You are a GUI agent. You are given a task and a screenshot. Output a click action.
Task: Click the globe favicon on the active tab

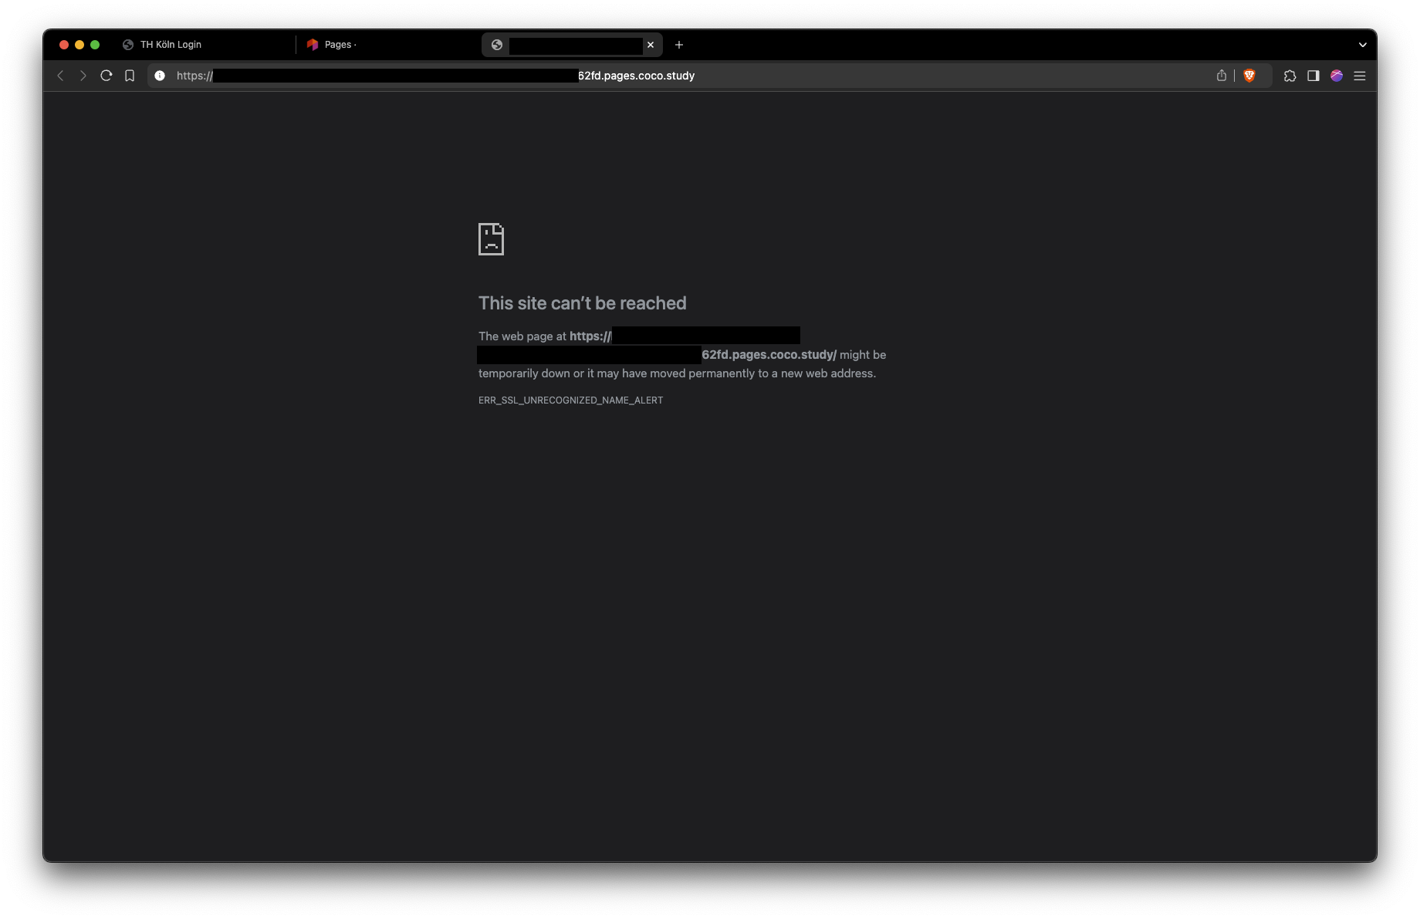(497, 45)
